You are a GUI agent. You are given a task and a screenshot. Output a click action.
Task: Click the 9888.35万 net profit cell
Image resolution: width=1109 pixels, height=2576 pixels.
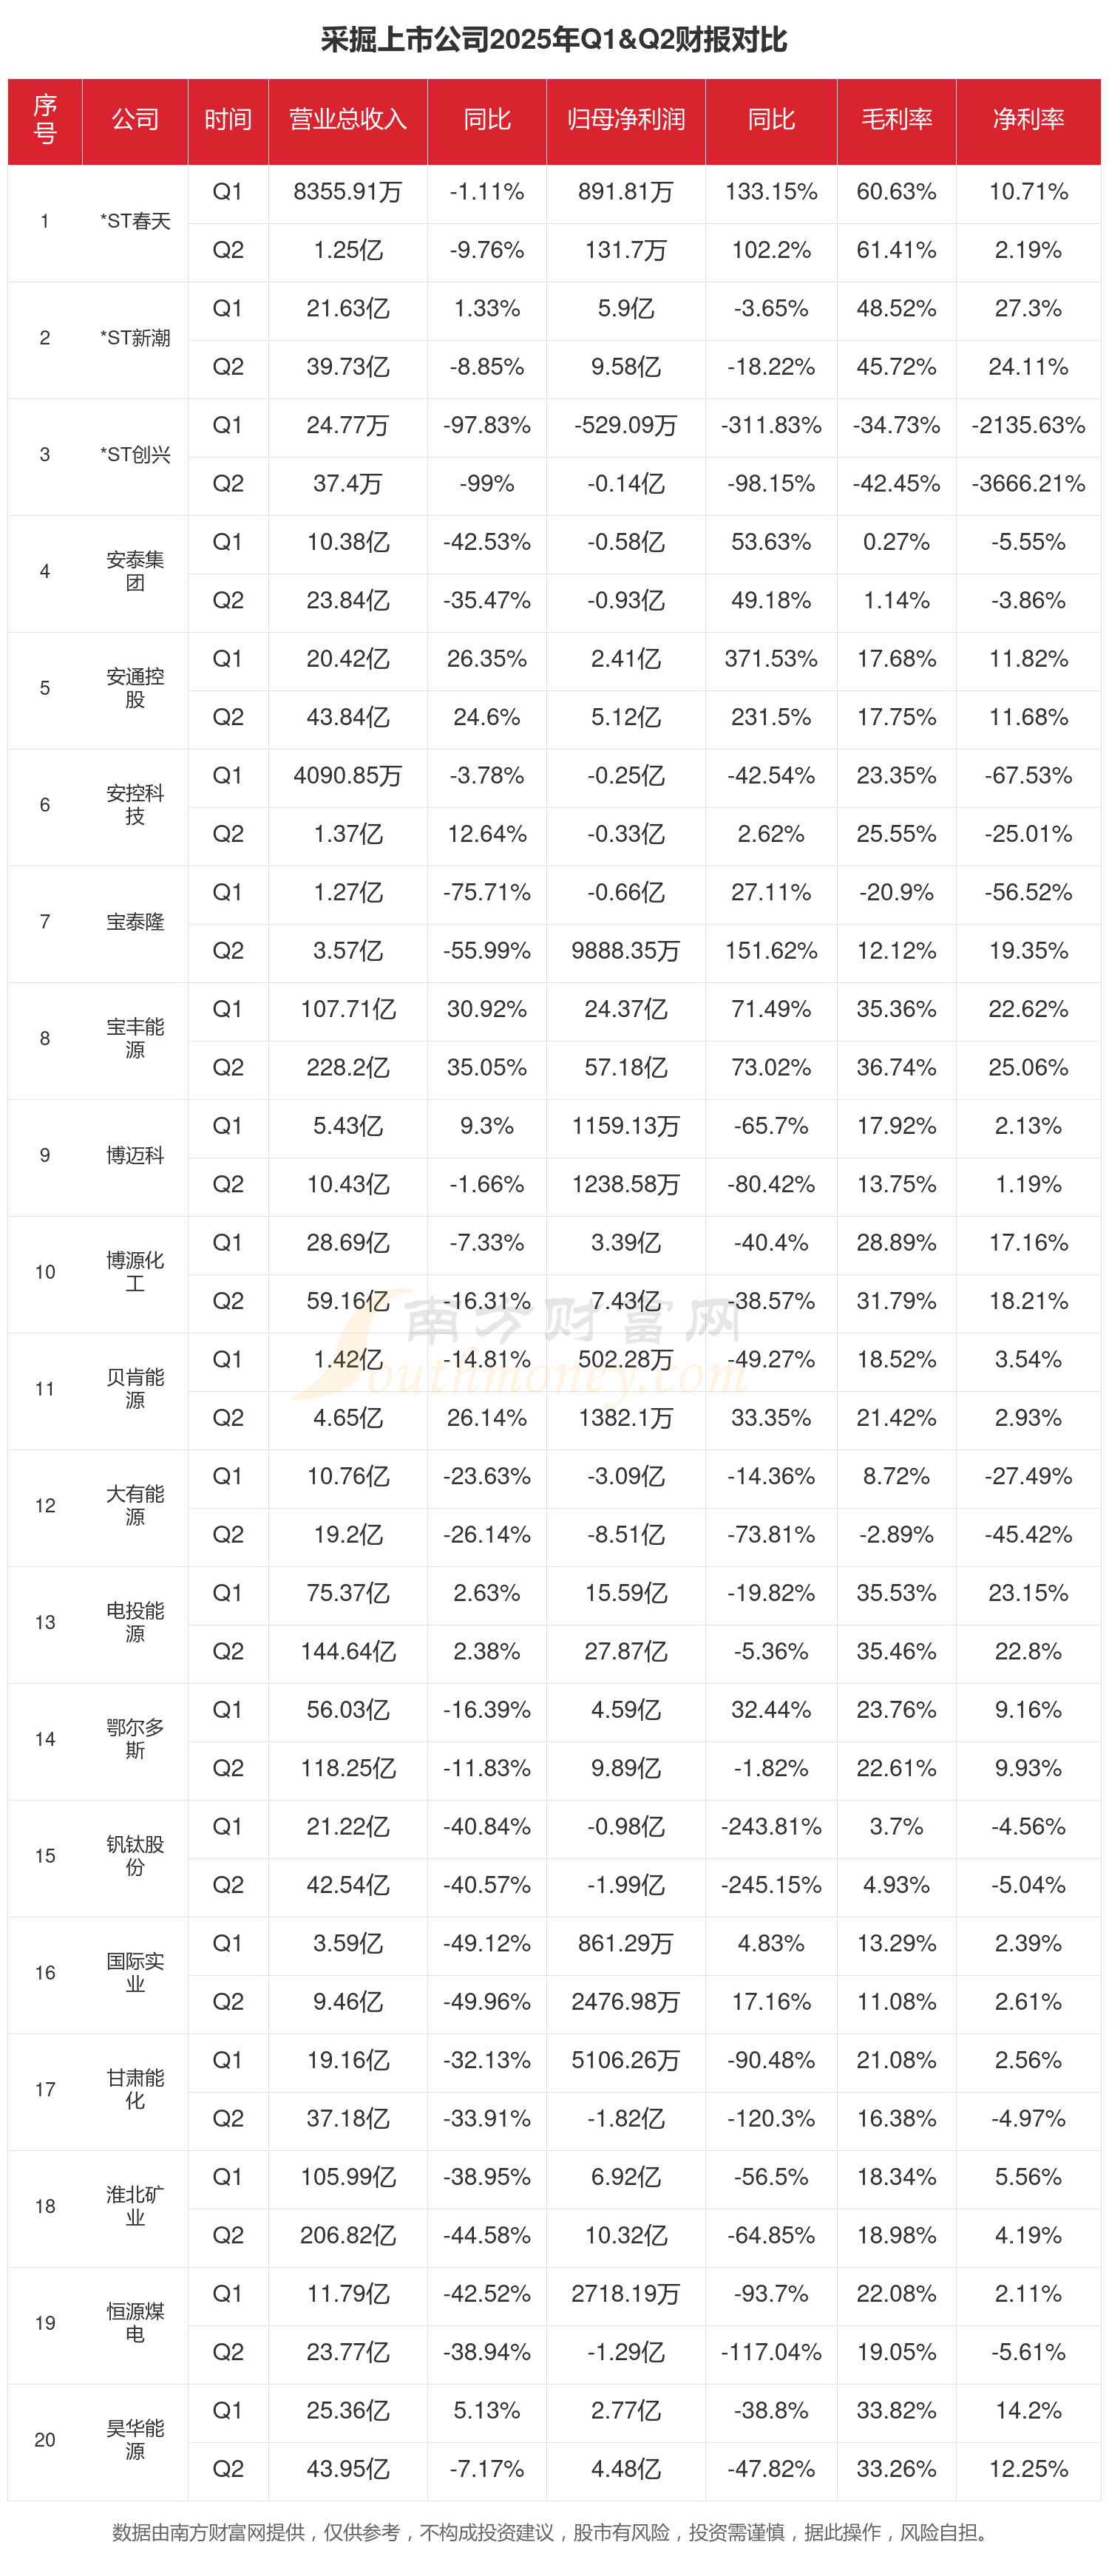point(625,951)
